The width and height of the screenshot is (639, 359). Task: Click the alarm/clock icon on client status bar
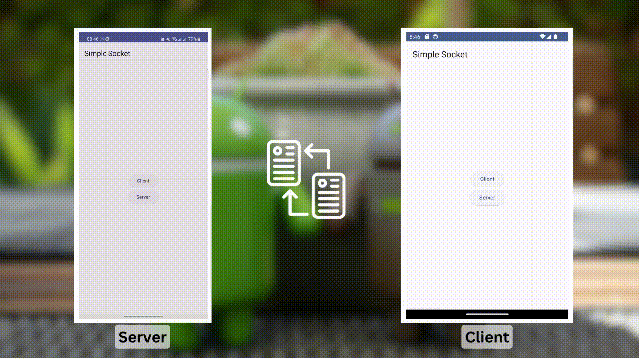(435, 37)
